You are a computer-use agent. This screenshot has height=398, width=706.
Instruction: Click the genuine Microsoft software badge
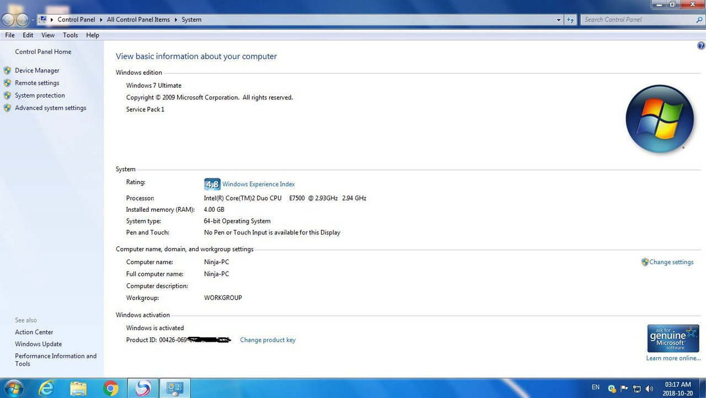coord(673,338)
